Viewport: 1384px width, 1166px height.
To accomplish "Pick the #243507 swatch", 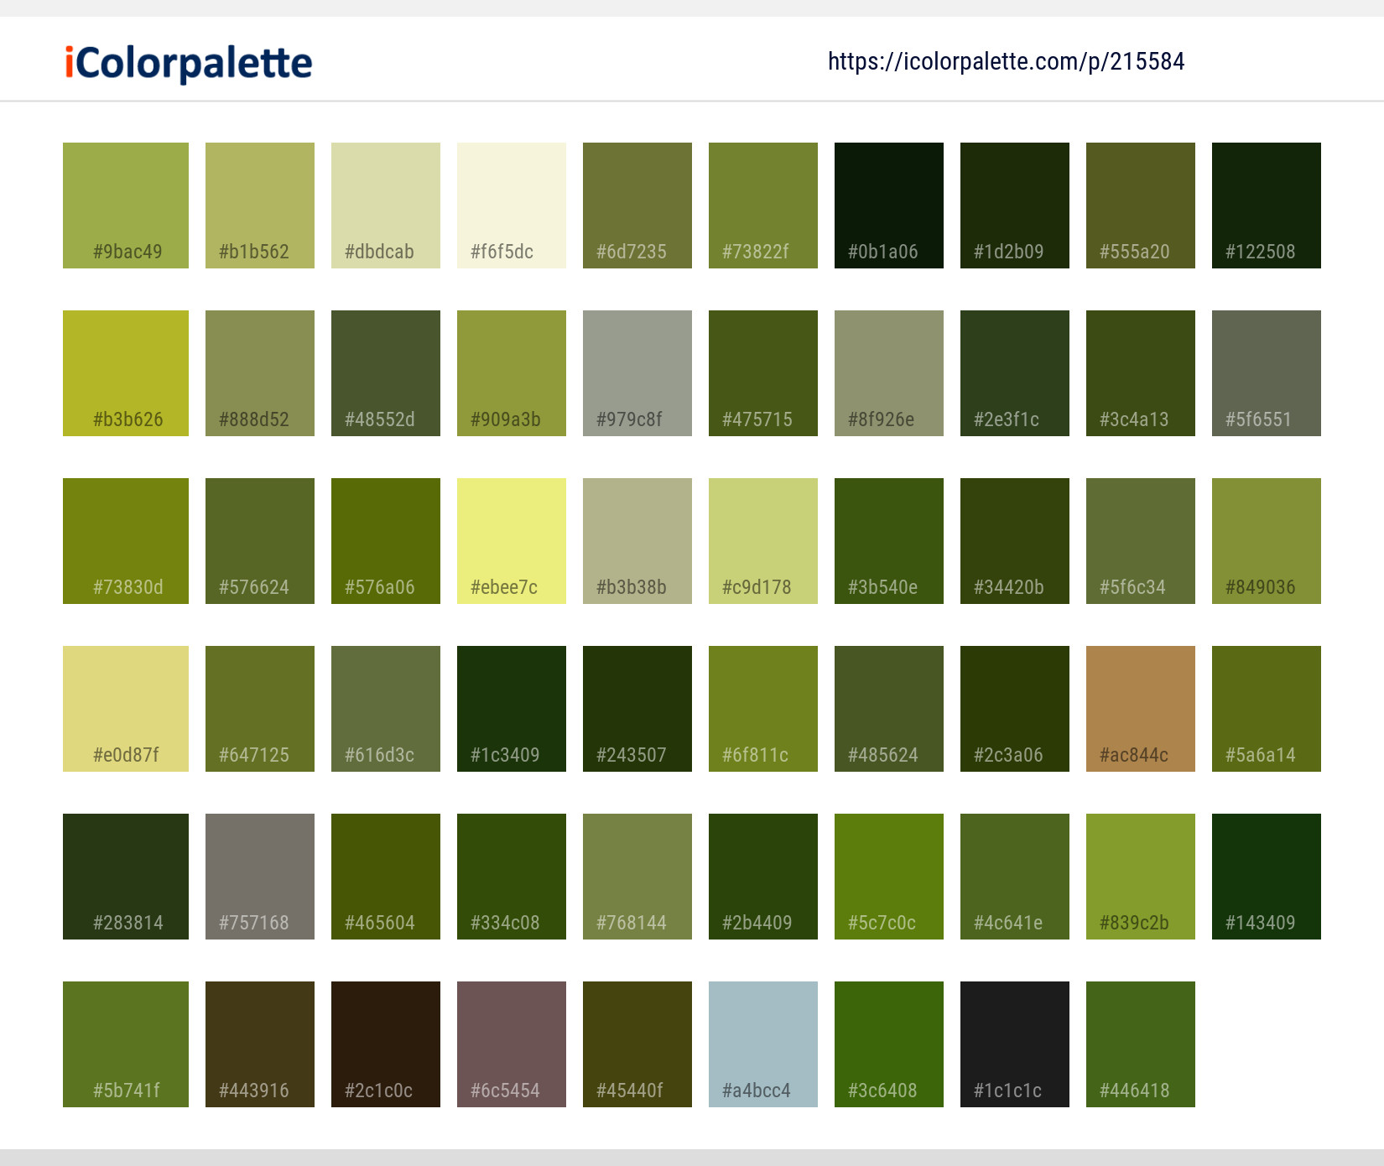I will [x=637, y=709].
